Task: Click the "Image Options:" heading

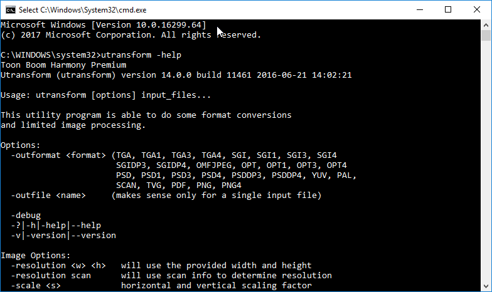Action: tap(36, 256)
